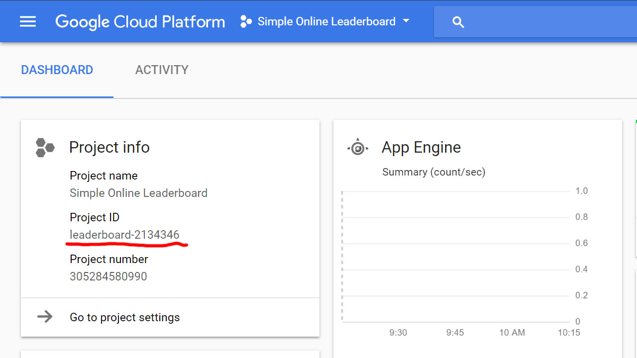Screen dimensions: 637x358
Task: Click the App Engine logo icon
Action: [x=358, y=148]
